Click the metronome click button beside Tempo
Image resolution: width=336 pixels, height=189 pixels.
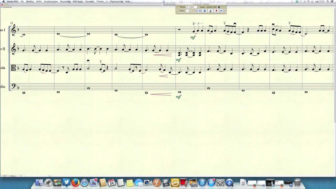point(219,7)
